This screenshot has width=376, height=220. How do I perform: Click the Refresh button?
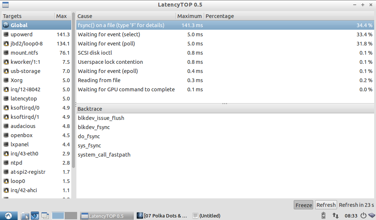(x=326, y=205)
